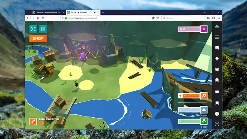
Task: Click the chat bubble icon in sidebar
Action: (217, 48)
